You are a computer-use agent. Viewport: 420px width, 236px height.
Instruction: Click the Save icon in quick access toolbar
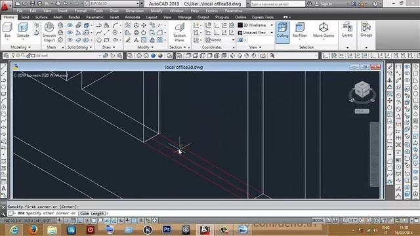(x=32, y=3)
